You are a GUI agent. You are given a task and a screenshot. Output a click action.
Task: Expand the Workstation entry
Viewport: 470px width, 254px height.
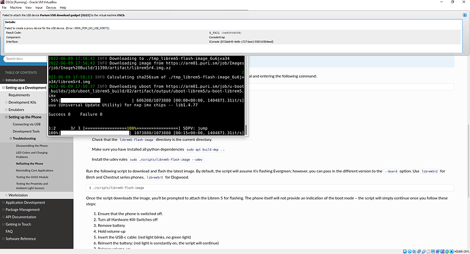[x=6, y=195]
